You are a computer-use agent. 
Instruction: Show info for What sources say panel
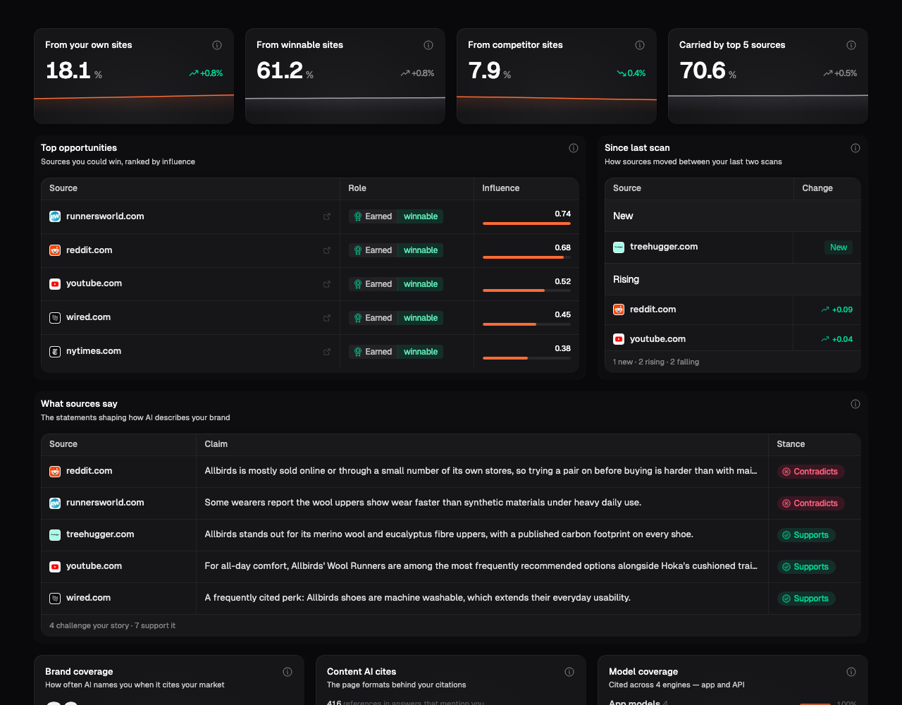(x=855, y=404)
